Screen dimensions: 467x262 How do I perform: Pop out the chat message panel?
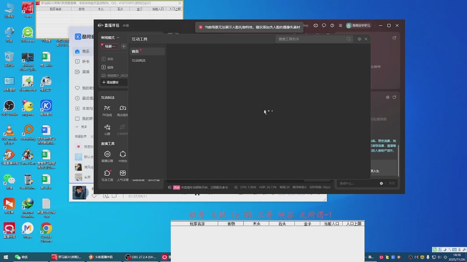(x=395, y=97)
